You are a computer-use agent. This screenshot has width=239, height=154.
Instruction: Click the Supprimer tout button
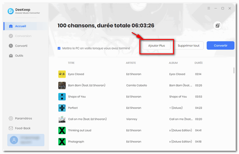(188, 46)
